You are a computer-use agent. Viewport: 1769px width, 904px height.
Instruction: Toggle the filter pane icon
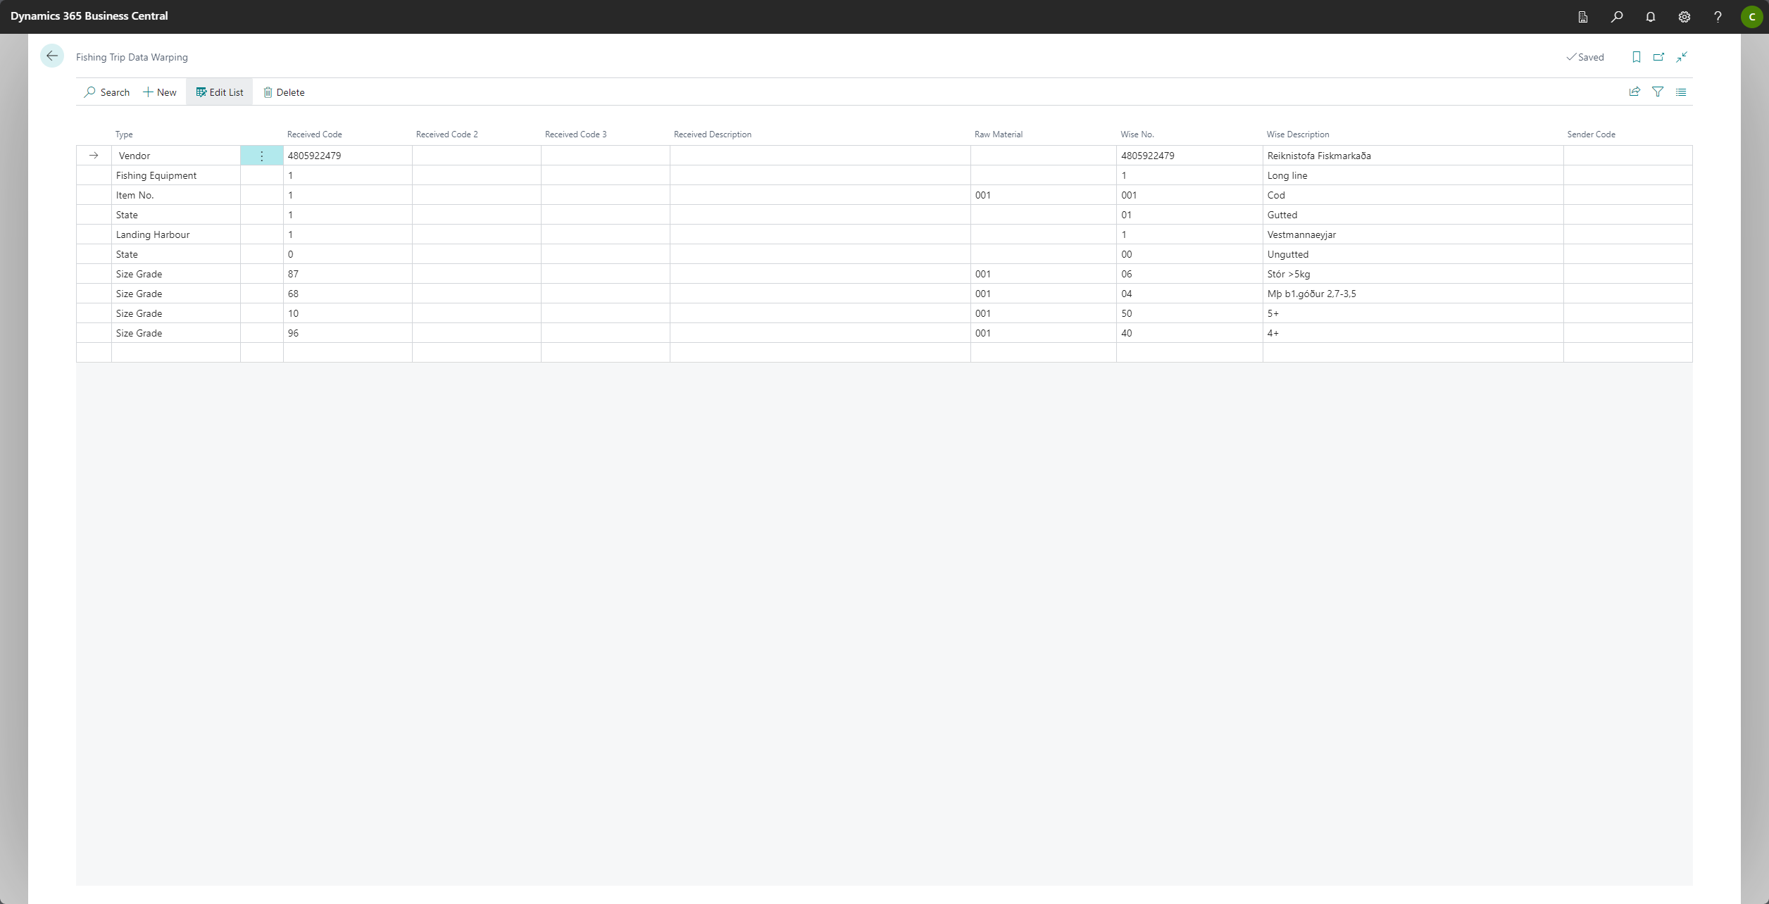pyautogui.click(x=1658, y=92)
